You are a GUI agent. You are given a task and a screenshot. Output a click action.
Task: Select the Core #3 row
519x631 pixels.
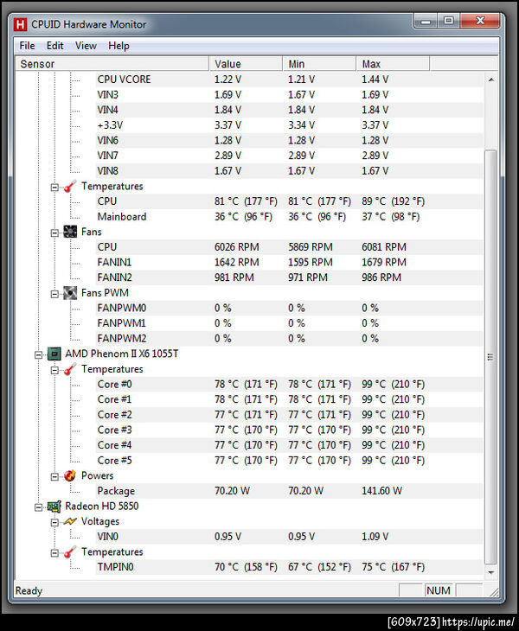pos(289,430)
